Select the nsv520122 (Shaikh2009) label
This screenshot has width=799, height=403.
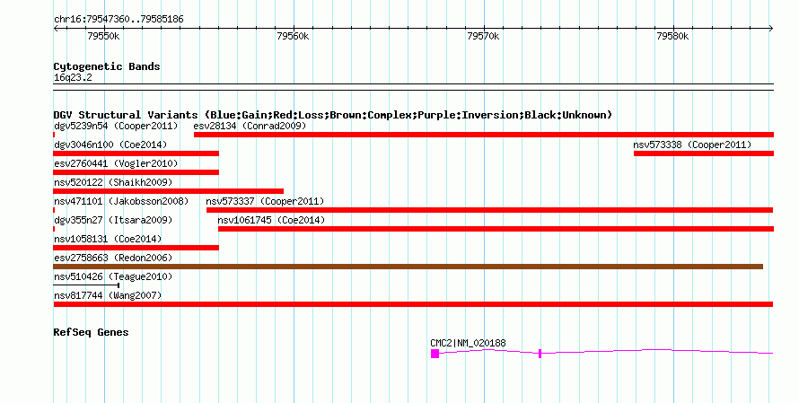tap(113, 182)
